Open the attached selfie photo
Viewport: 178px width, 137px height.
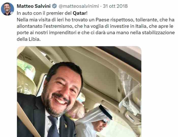79,92
